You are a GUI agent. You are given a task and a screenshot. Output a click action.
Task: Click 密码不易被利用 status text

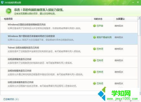click(104, 37)
